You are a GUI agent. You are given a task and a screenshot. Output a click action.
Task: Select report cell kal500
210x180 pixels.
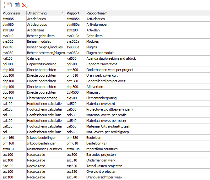point(76,58)
